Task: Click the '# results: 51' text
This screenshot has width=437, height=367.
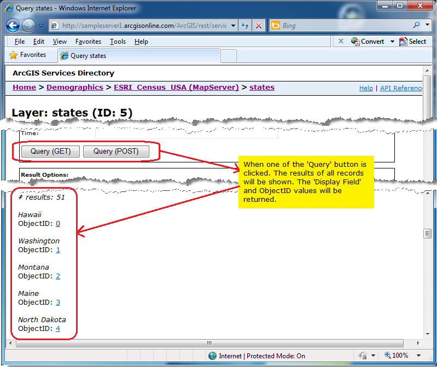Action: (x=41, y=197)
